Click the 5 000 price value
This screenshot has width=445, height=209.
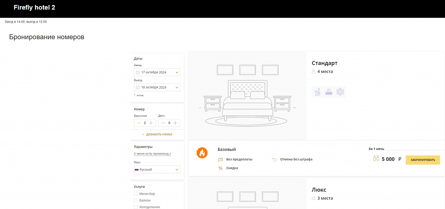[x=388, y=159]
